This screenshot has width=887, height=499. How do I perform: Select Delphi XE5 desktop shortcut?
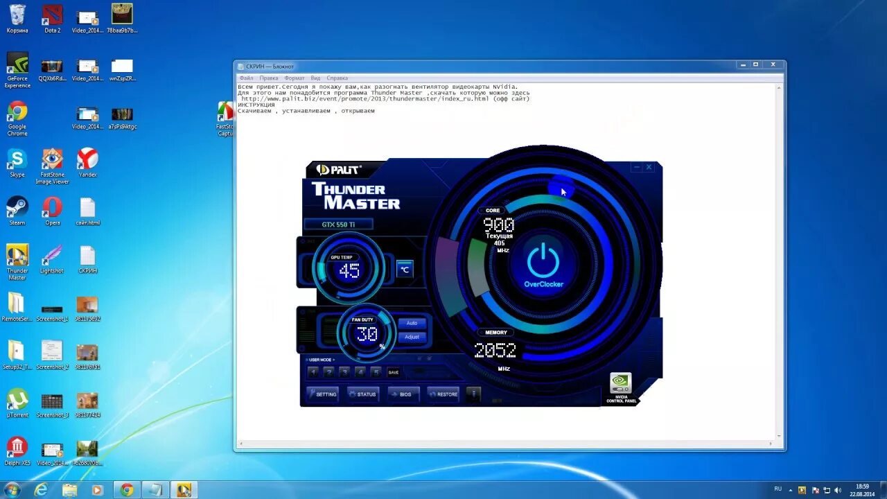pos(17,450)
